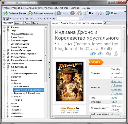
Task: Expand the биография genre node
Action: click(7, 77)
